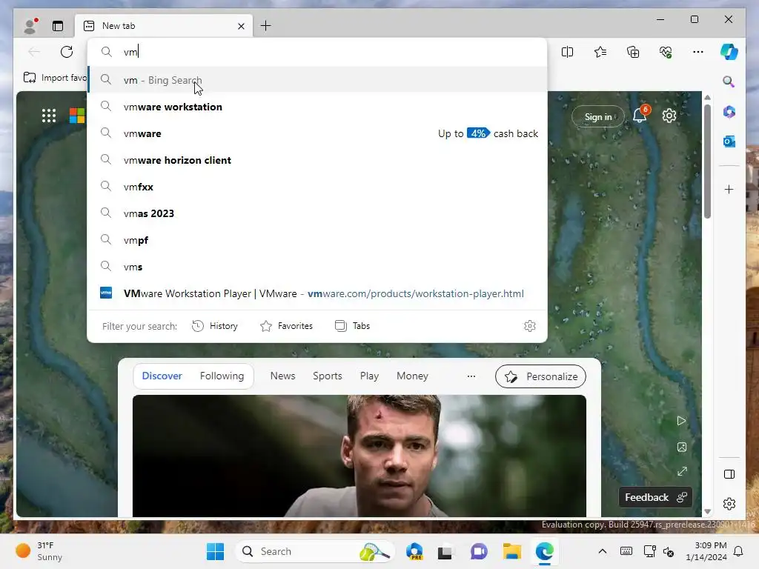Open the Sports feed tab
Image resolution: width=759 pixels, height=569 pixels.
327,376
